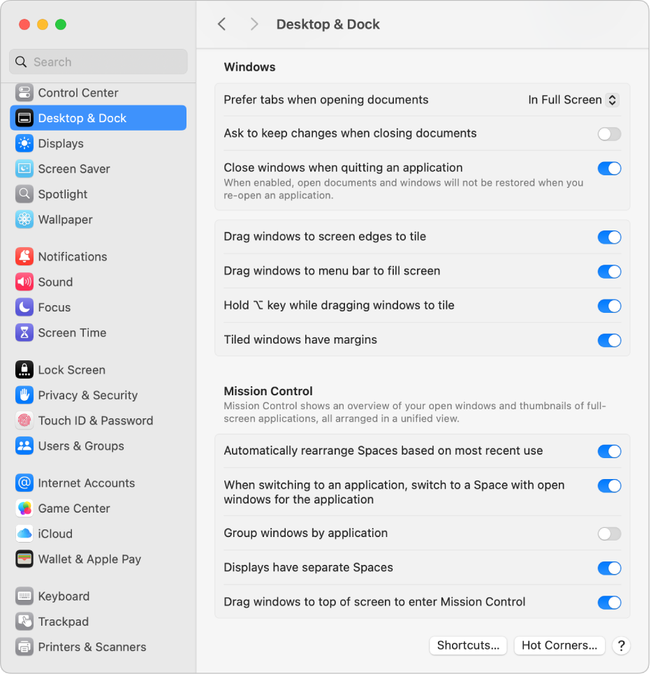
Task: Enable Ask to keep changes toggle
Action: 609,134
